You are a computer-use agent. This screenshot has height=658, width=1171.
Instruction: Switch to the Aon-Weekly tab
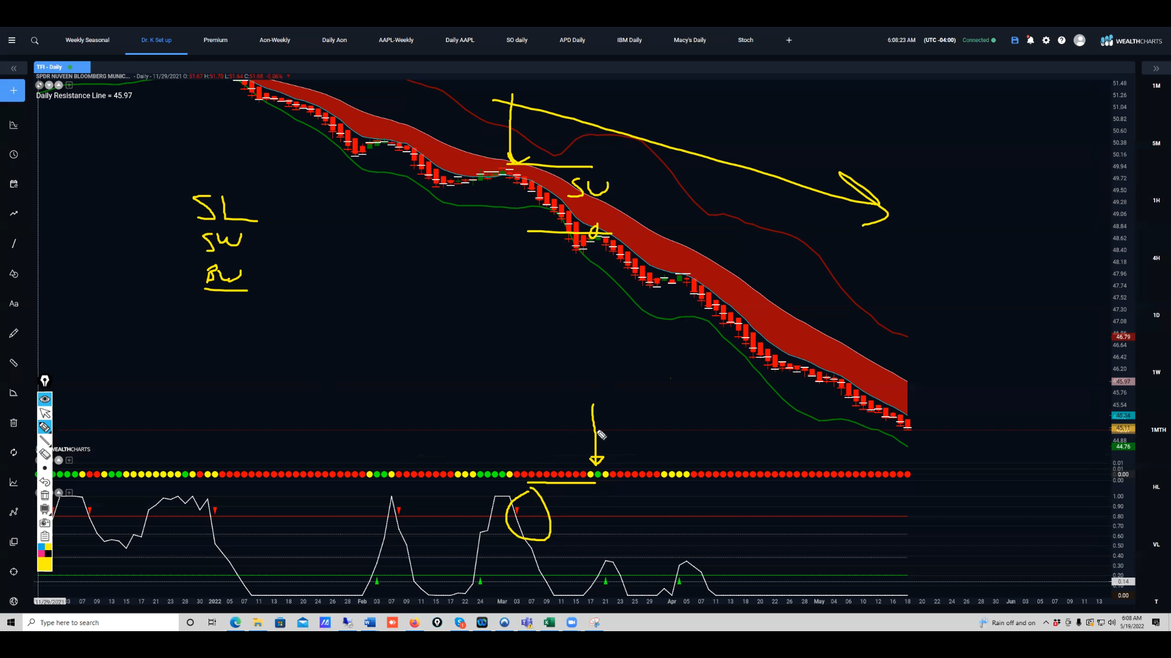coord(274,40)
